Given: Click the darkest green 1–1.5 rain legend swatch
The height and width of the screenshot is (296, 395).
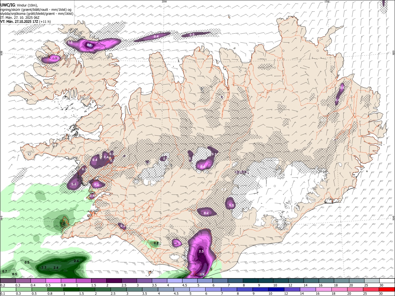Looking at the screenshot, I should tap(71, 290).
